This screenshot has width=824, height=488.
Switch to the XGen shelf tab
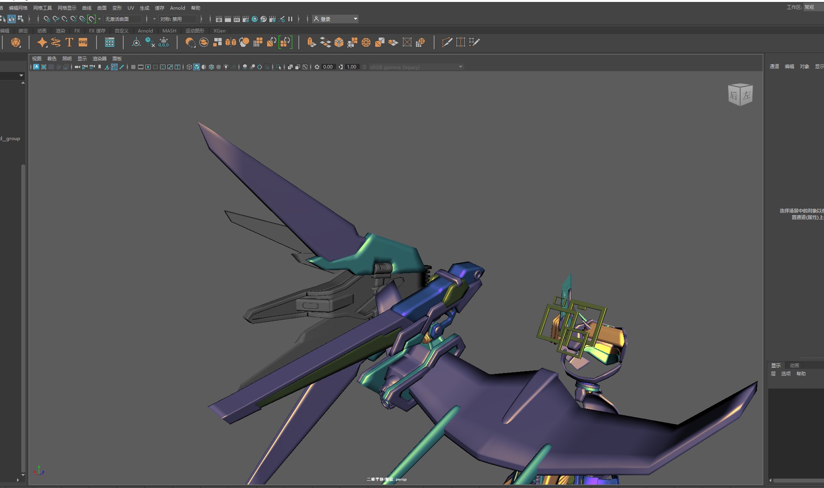coord(219,31)
